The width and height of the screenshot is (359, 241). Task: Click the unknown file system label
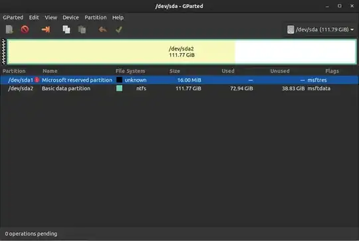click(x=136, y=80)
